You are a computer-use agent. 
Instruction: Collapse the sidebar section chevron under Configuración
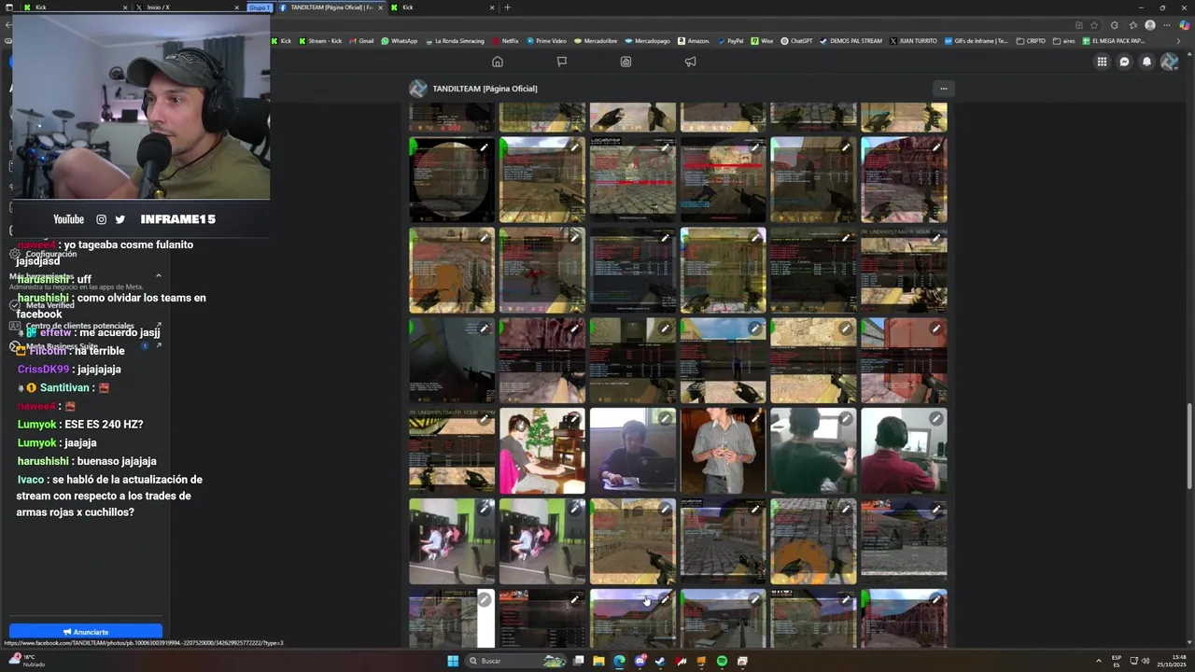coord(158,275)
